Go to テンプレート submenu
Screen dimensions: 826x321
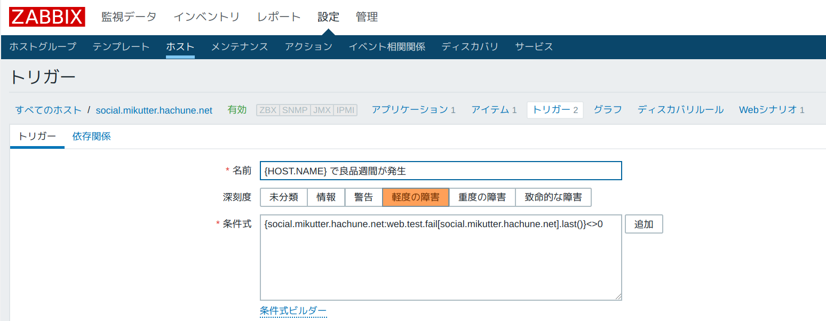click(x=121, y=46)
